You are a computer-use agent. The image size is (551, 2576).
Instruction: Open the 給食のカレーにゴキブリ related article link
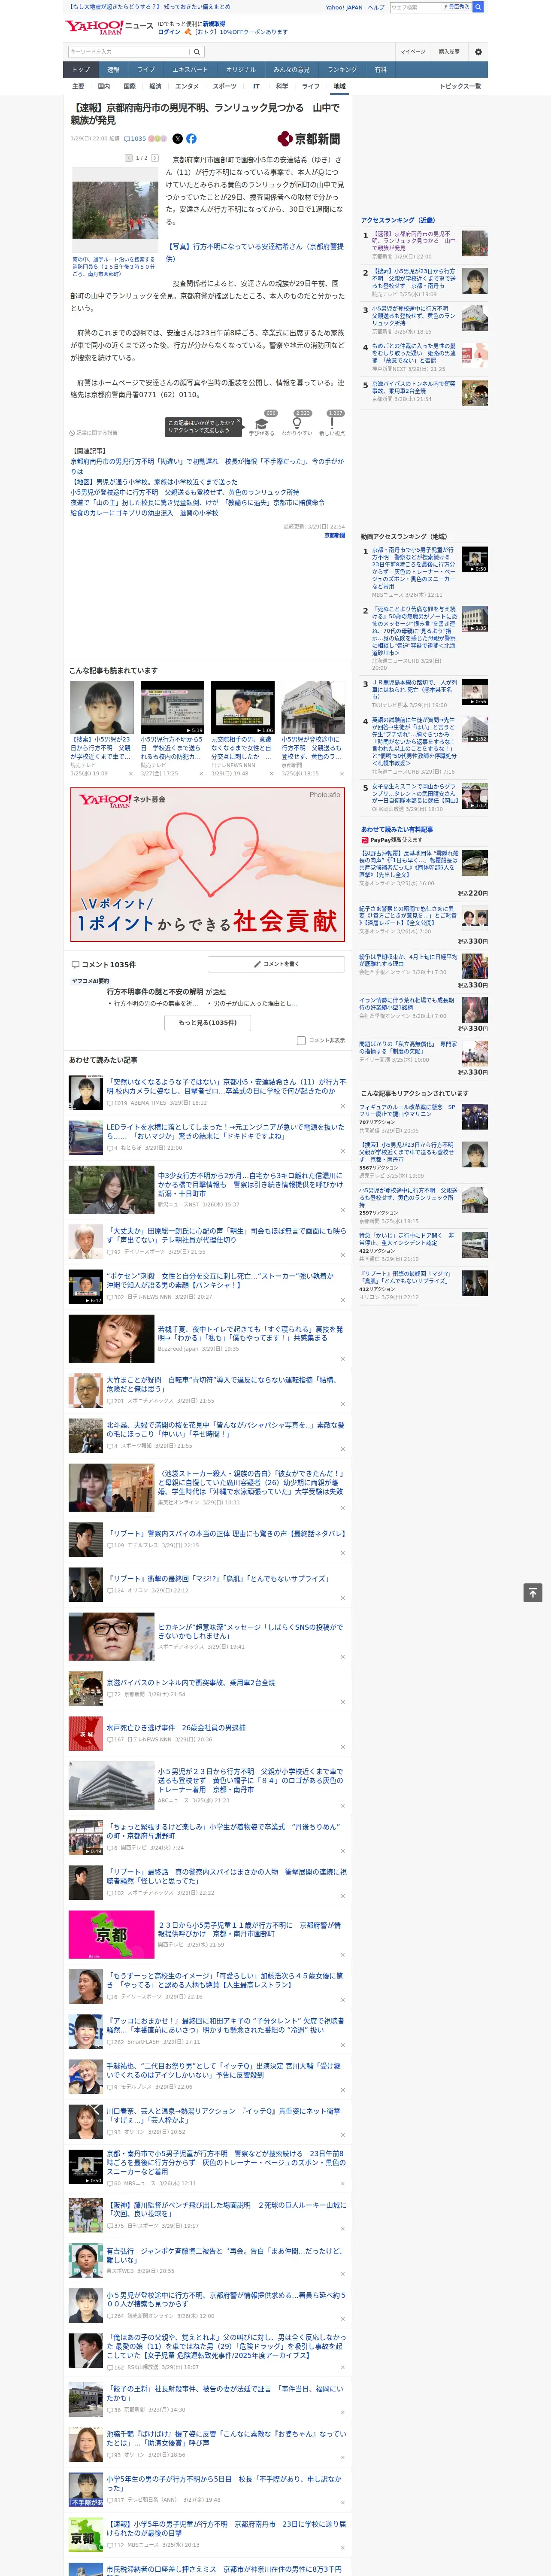[x=144, y=513]
